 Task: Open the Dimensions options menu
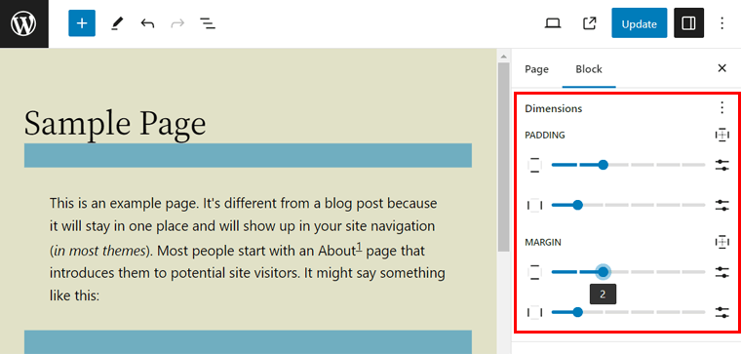point(721,108)
